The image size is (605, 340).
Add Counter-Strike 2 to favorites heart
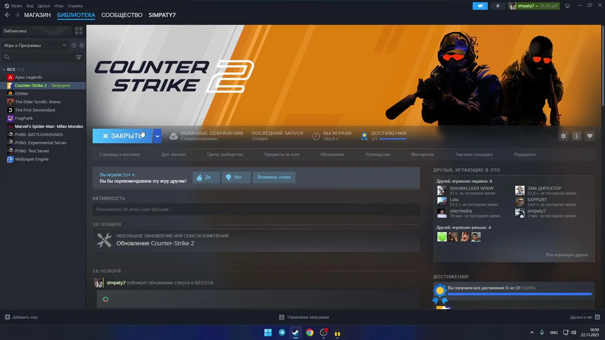[590, 136]
